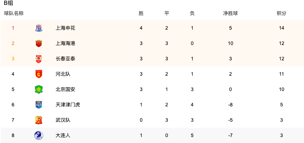Select the 天津津门虎 team name
This screenshot has height=143, width=304.
pos(68,105)
